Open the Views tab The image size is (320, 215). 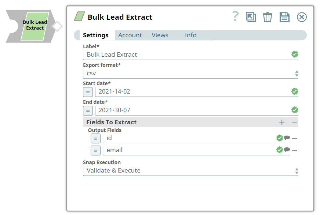pos(160,35)
